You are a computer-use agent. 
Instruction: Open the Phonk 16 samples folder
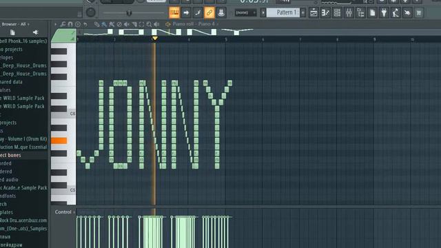(23, 41)
